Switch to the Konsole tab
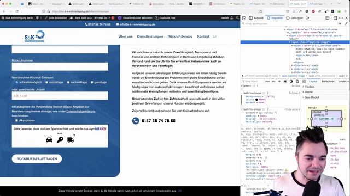 [256, 18]
